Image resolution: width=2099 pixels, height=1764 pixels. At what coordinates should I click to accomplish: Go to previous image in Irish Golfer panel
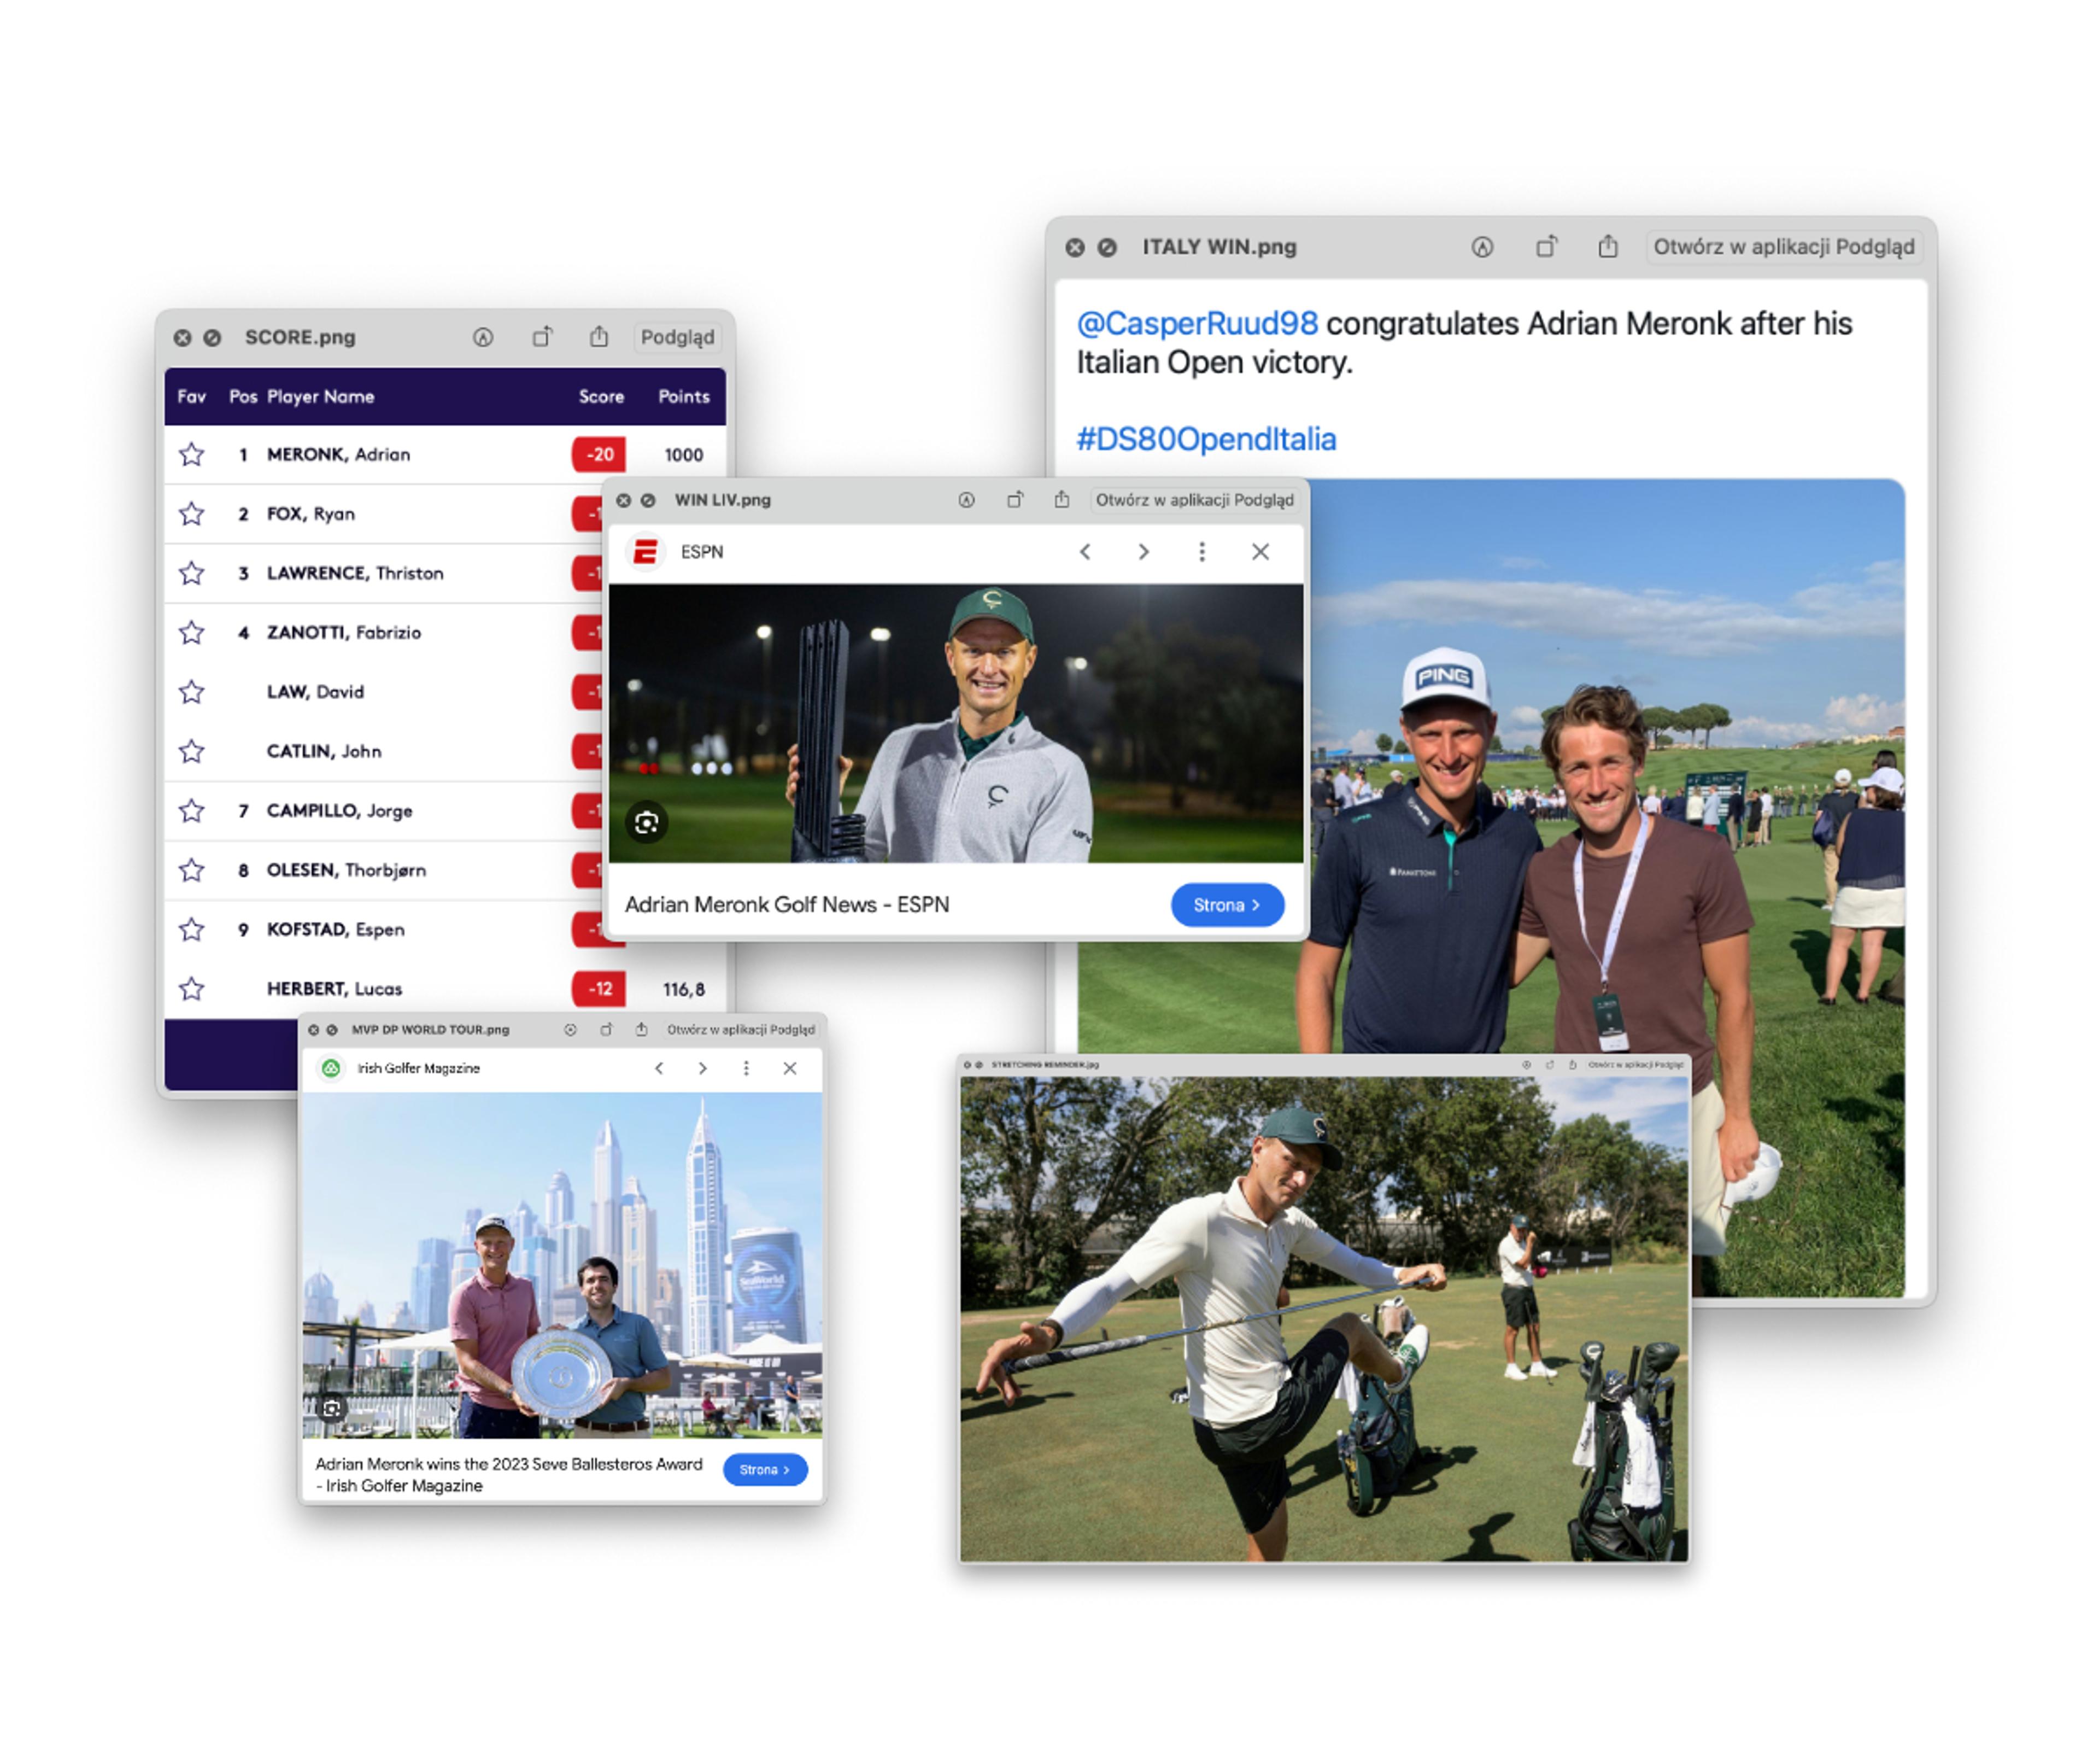pos(659,1068)
